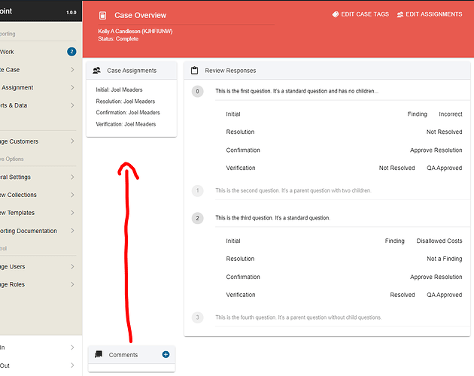The image size is (474, 376).
Task: Click the Users sidebar item
Action: pyautogui.click(x=38, y=267)
